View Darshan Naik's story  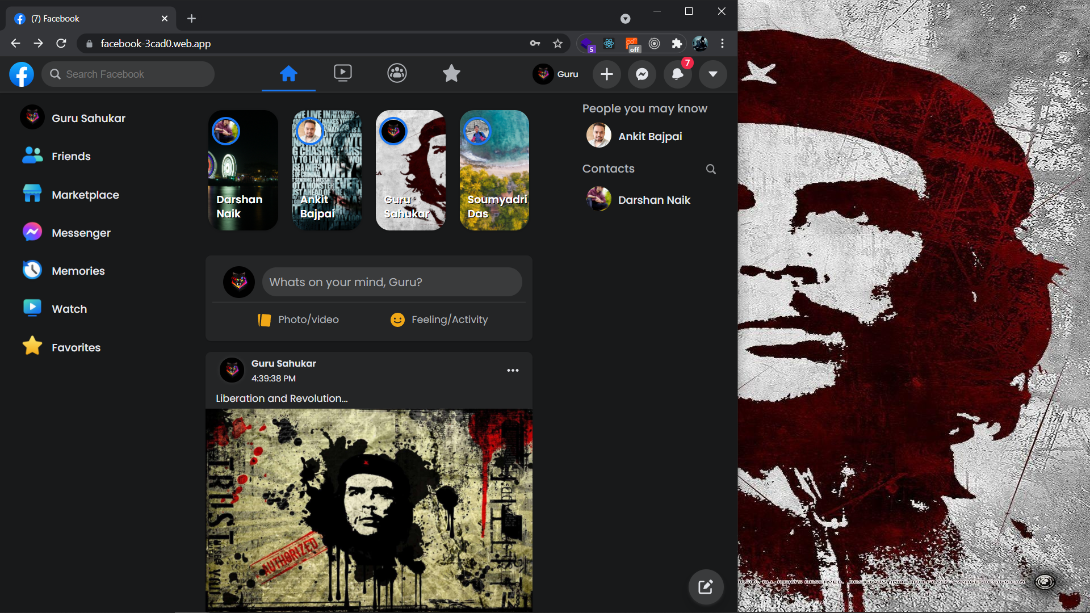243,170
